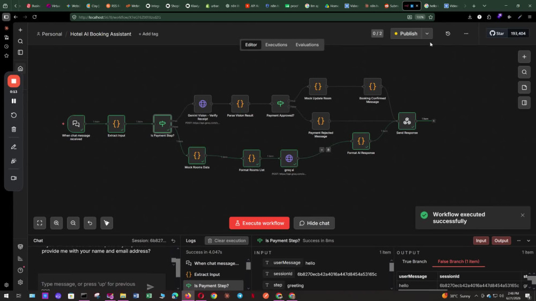Viewport: 536px width, 301px height.
Task: Add a node with the canvas plus button
Action: [524, 57]
